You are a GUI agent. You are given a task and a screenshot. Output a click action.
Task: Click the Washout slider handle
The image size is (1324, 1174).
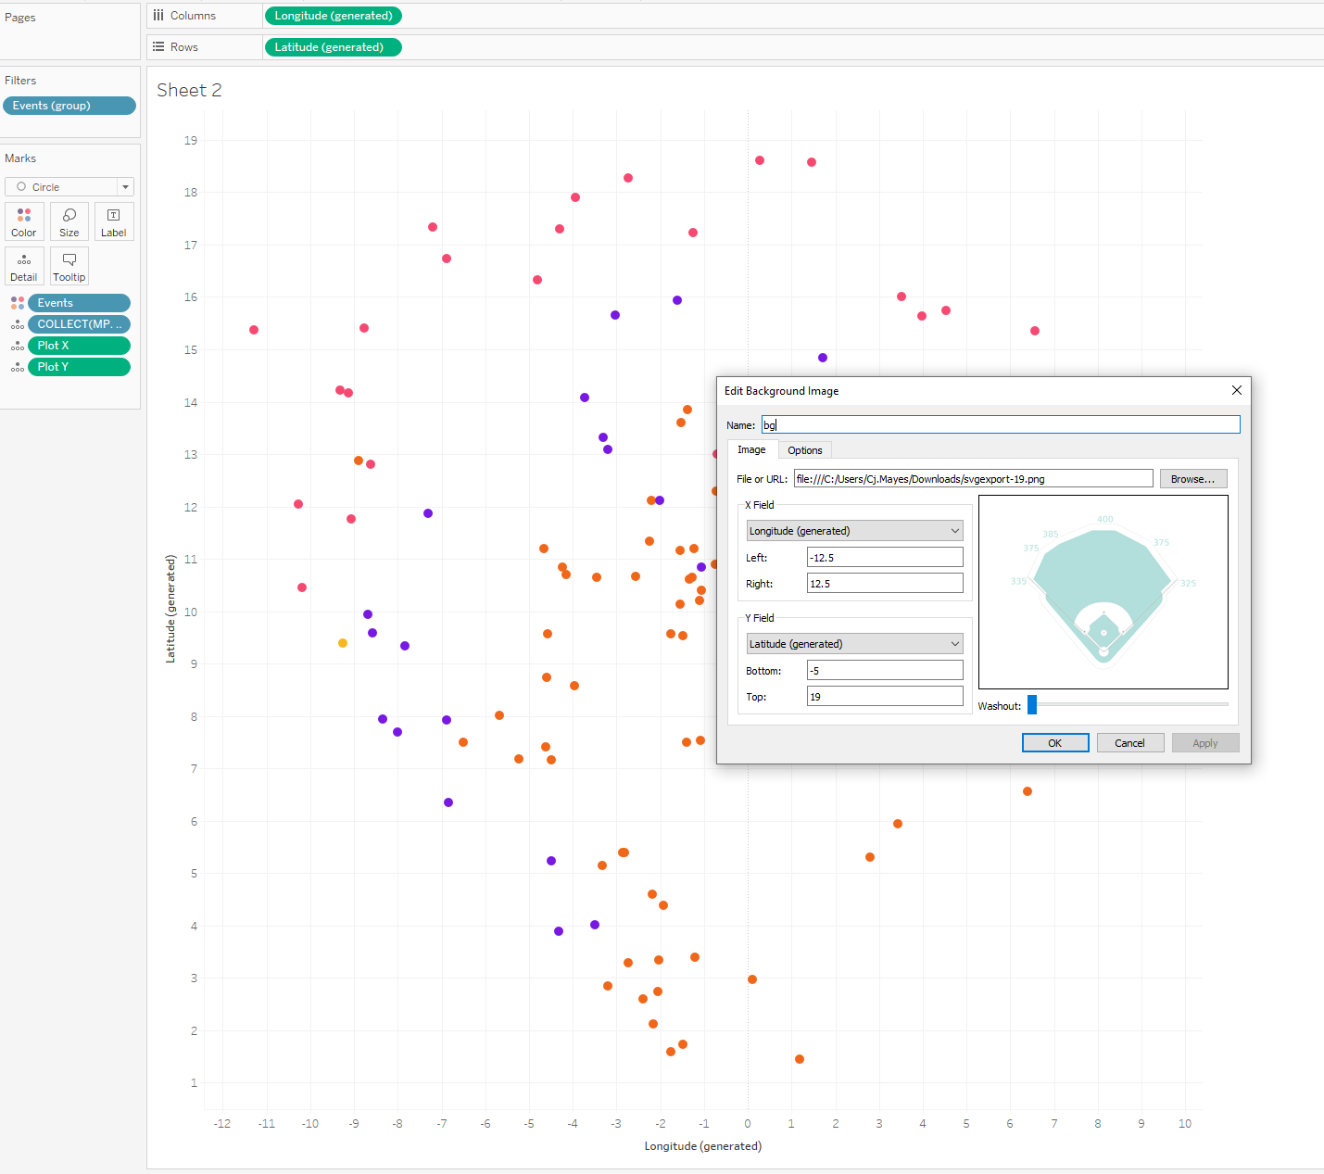tap(1032, 705)
